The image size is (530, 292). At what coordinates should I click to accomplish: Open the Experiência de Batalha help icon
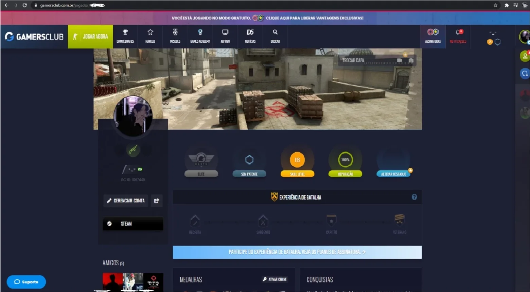pyautogui.click(x=414, y=197)
